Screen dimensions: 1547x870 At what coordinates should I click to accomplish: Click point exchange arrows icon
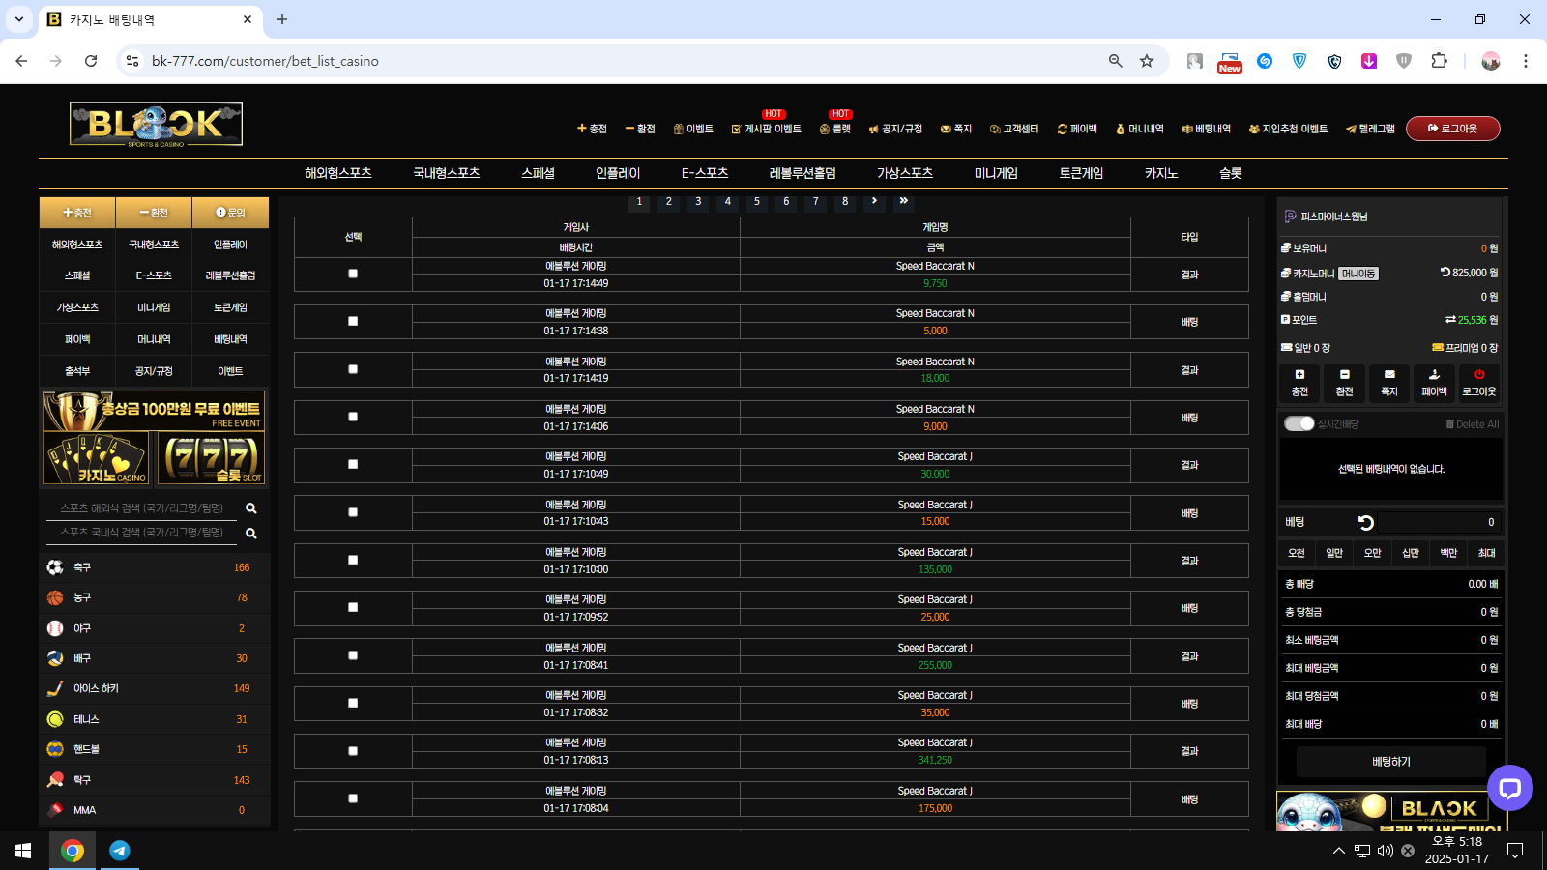1450,320
